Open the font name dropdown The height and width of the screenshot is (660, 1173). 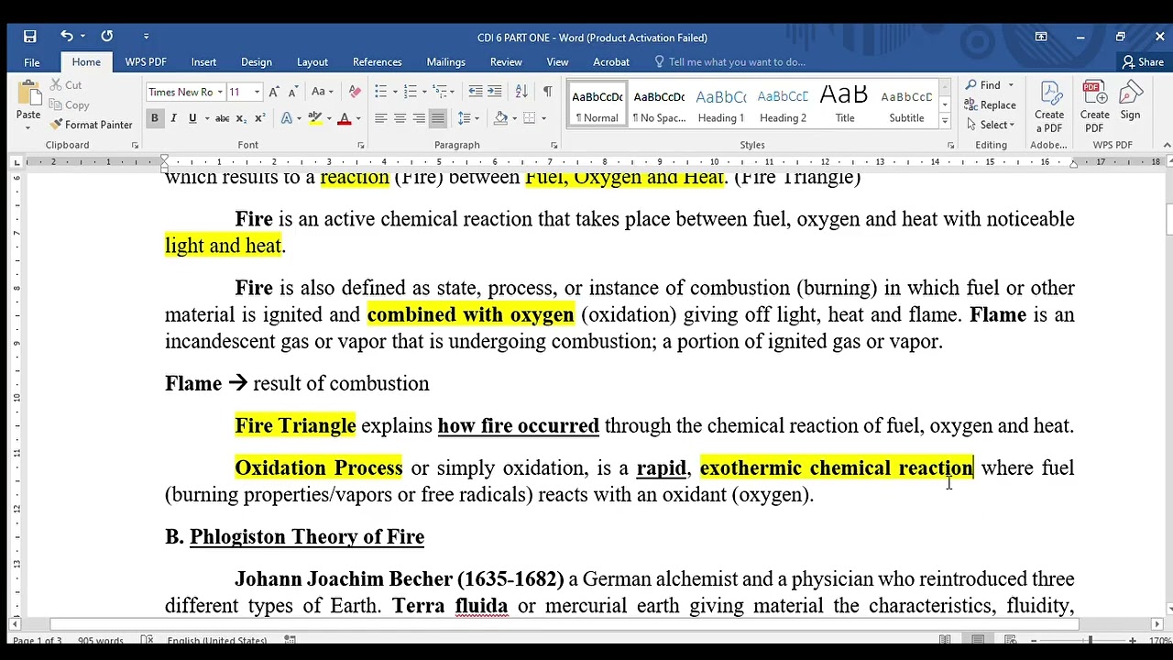(220, 93)
